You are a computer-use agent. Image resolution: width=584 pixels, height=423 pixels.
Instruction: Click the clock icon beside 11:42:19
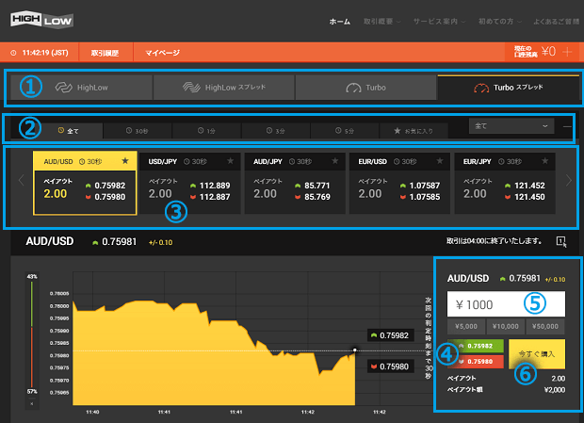(13, 53)
